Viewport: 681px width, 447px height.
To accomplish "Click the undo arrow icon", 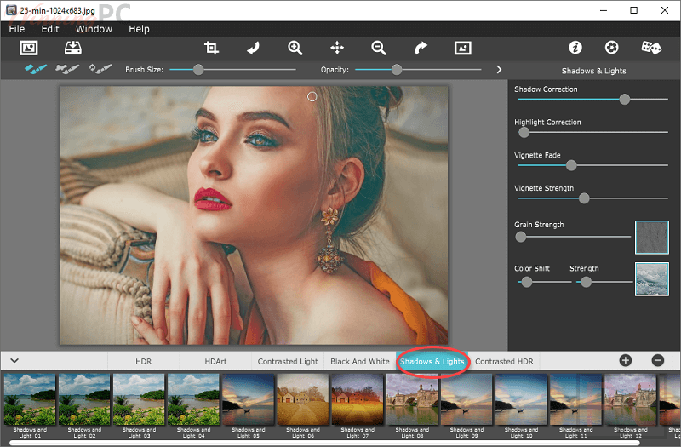I will [253, 48].
